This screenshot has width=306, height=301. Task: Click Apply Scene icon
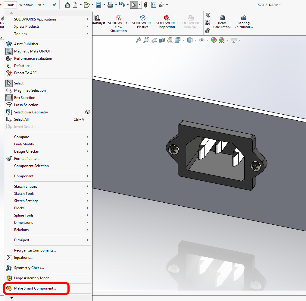pyautogui.click(x=221, y=40)
